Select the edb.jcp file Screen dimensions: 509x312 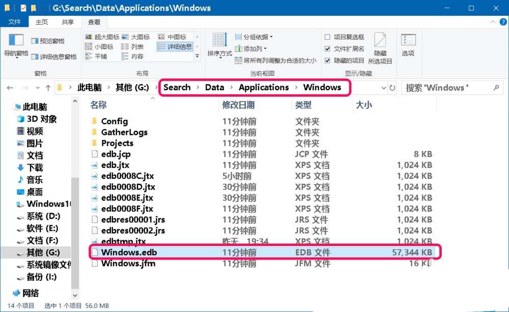coord(115,154)
